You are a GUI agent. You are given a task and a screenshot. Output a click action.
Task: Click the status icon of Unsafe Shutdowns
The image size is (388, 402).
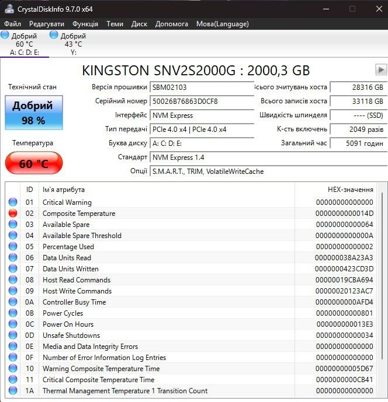(13, 335)
